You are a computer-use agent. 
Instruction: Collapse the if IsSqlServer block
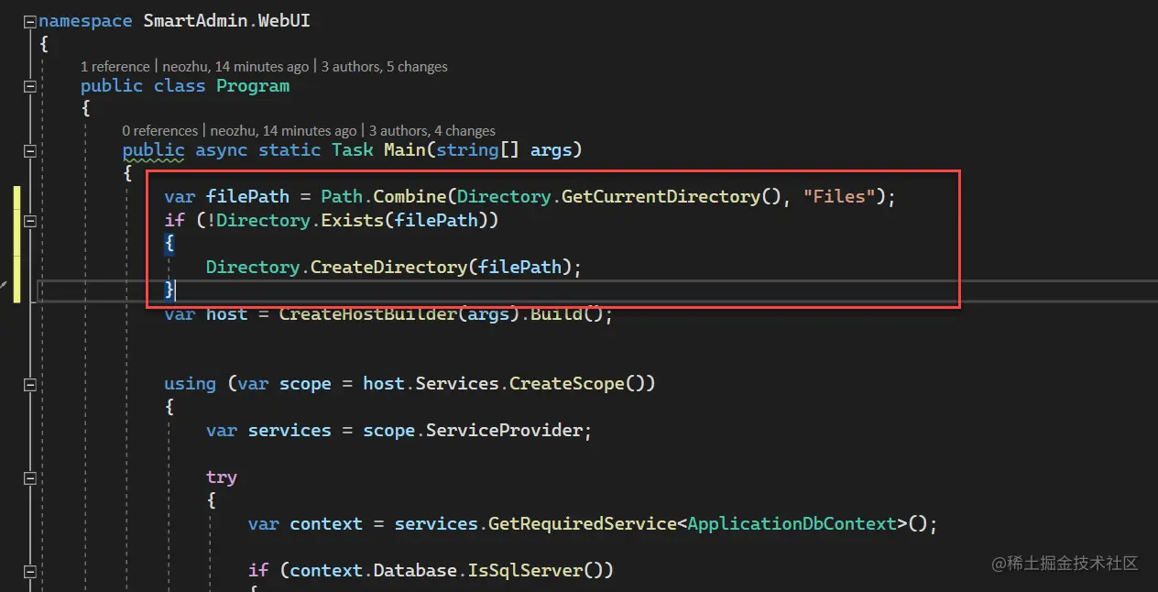tap(30, 571)
